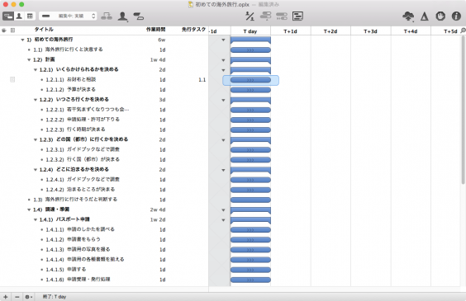Select the Gantt bar for task 1.1
Viewport: 466px width, 301px height.
click(250, 49)
